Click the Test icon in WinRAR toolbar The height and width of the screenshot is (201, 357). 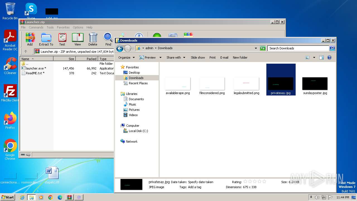[62, 39]
